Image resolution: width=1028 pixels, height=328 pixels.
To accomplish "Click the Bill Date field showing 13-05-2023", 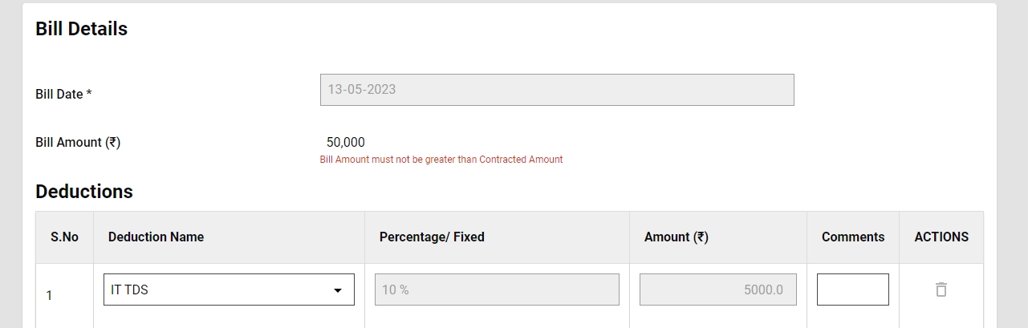I will 557,90.
